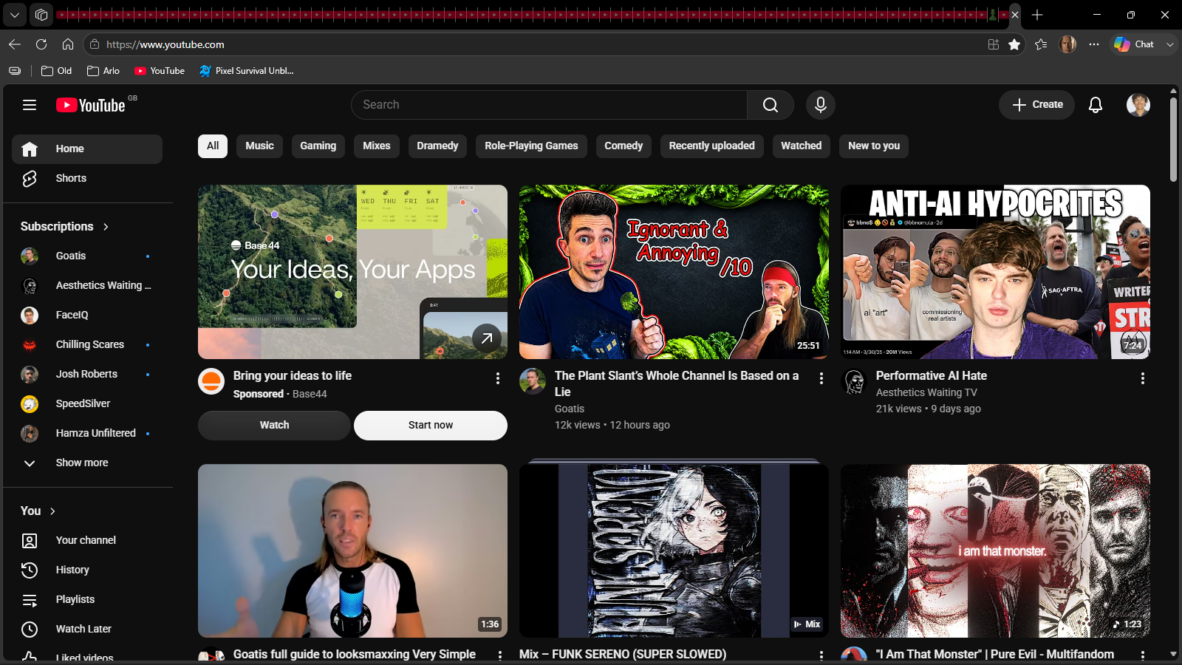Select the Gaming filter chip
Screen dimensions: 1182x665
click(x=318, y=146)
